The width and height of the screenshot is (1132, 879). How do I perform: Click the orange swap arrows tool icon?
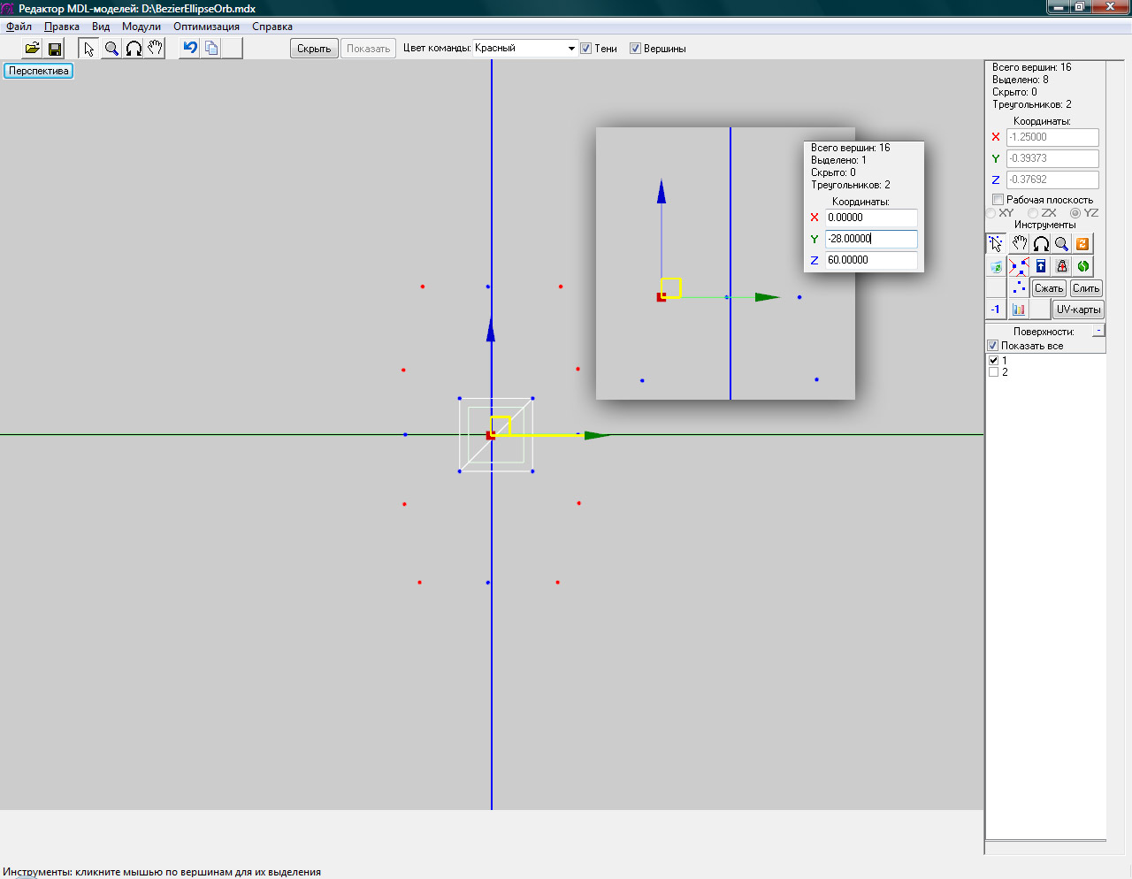[1082, 244]
